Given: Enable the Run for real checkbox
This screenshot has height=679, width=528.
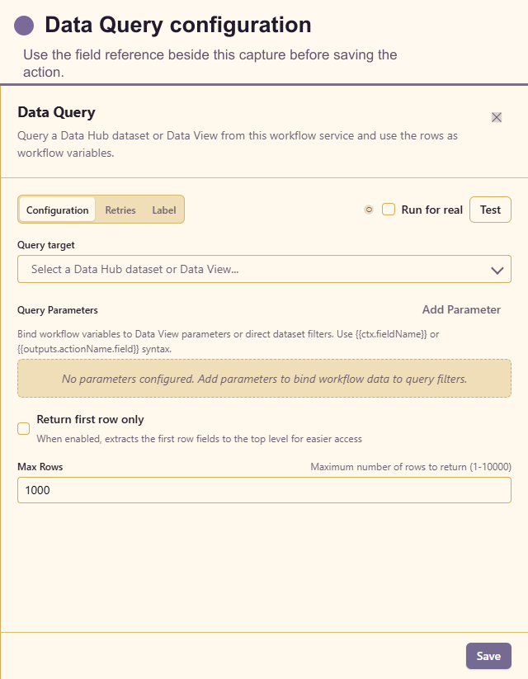Looking at the screenshot, I should coord(389,210).
